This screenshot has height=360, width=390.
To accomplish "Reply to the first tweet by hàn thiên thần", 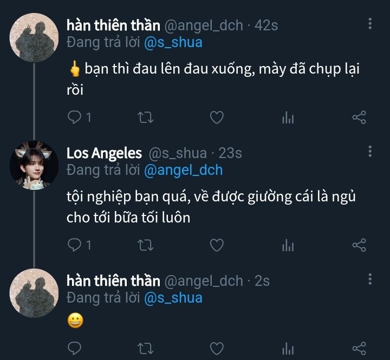I will point(75,117).
